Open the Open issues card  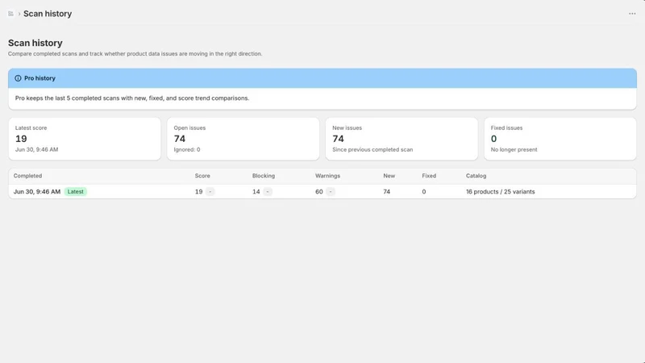tap(243, 139)
